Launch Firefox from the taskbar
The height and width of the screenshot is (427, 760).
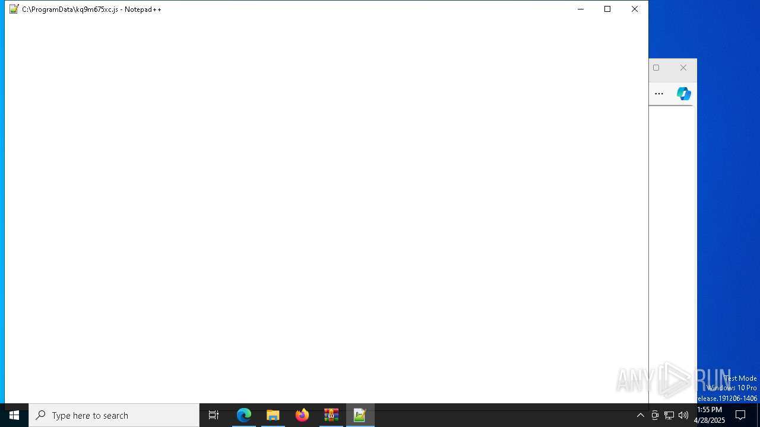click(x=302, y=415)
